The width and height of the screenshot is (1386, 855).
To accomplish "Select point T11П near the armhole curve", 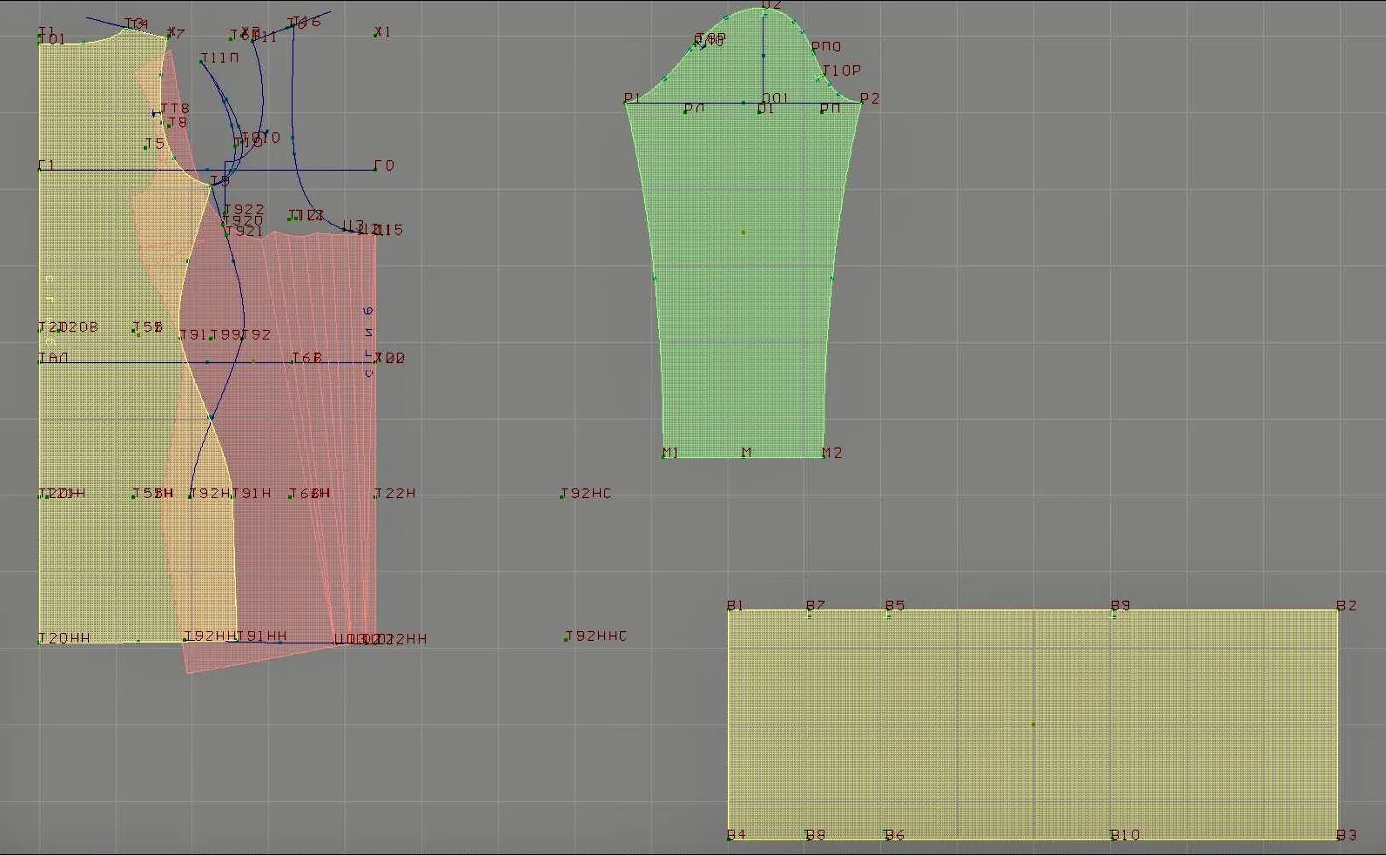I will [219, 58].
